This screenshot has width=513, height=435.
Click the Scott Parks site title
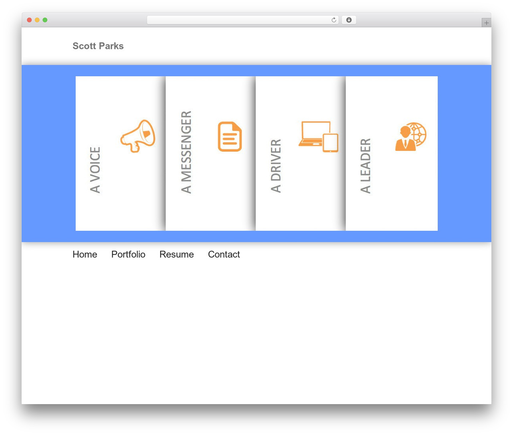point(98,46)
